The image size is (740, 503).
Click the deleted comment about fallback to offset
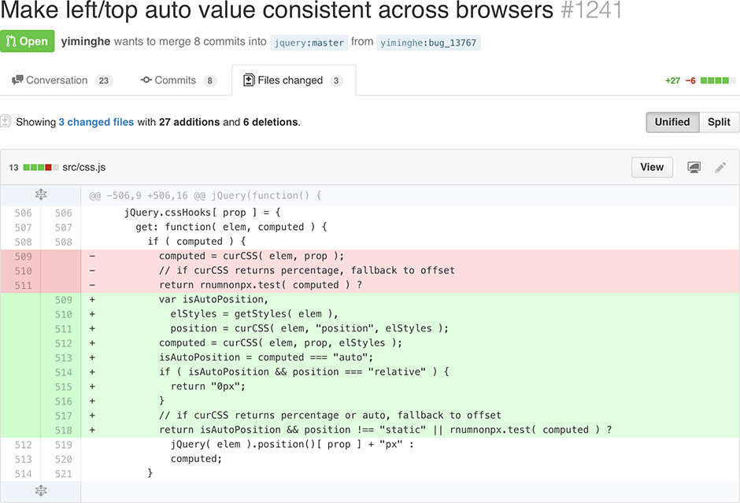[307, 270]
